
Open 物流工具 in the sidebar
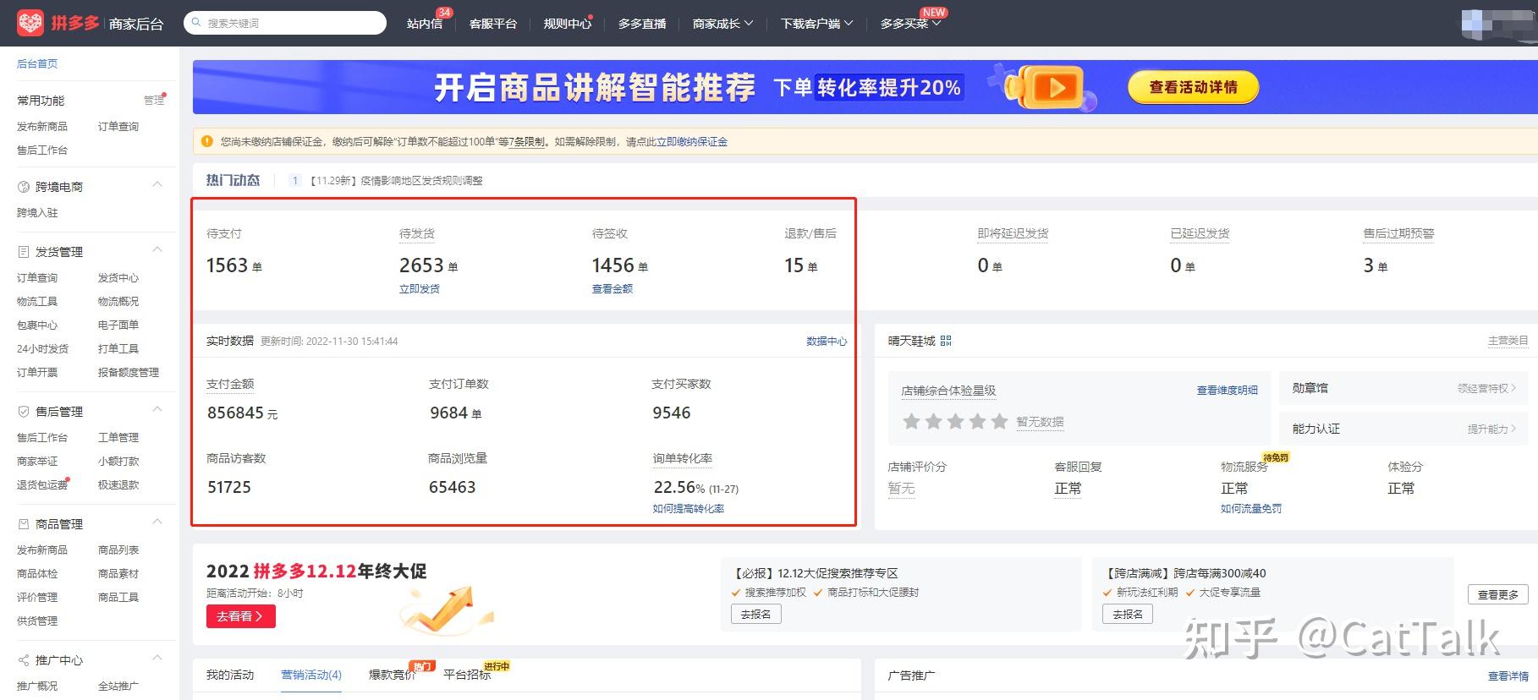[37, 301]
